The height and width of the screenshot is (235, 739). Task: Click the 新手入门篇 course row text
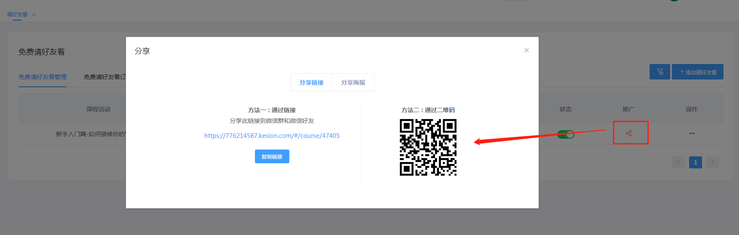91,134
